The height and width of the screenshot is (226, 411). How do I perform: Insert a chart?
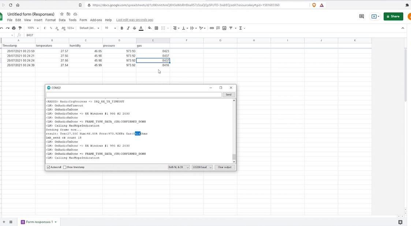224,28
